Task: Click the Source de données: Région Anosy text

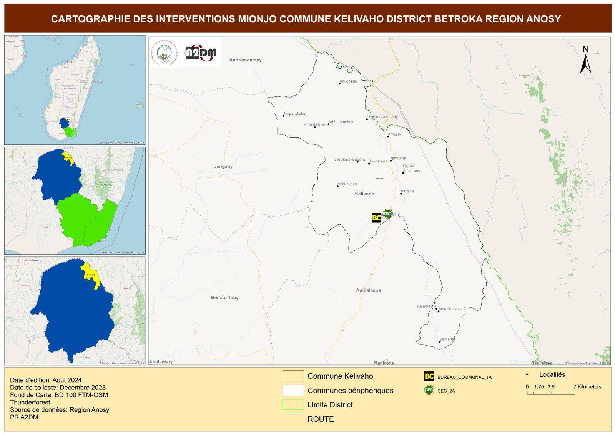Action: point(60,410)
